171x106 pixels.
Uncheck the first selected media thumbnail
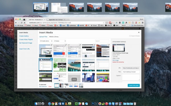(51, 45)
